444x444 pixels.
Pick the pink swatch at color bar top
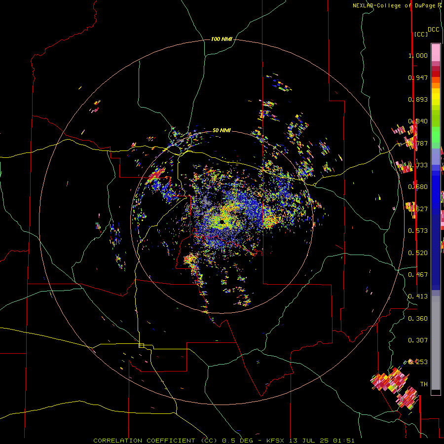pyautogui.click(x=436, y=52)
